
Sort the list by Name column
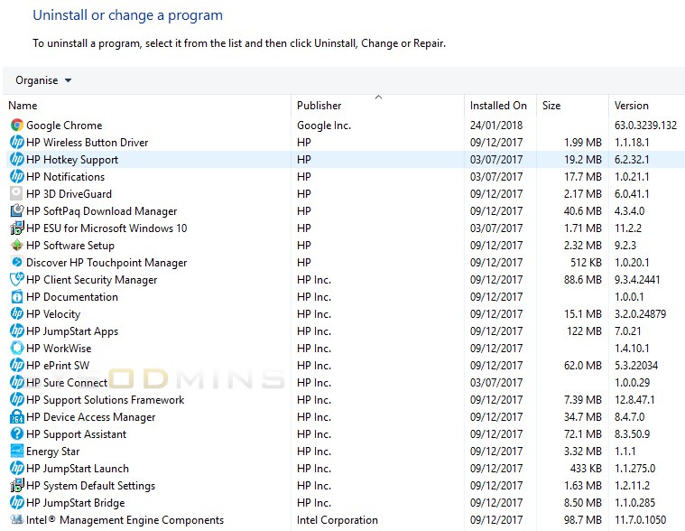tap(23, 106)
